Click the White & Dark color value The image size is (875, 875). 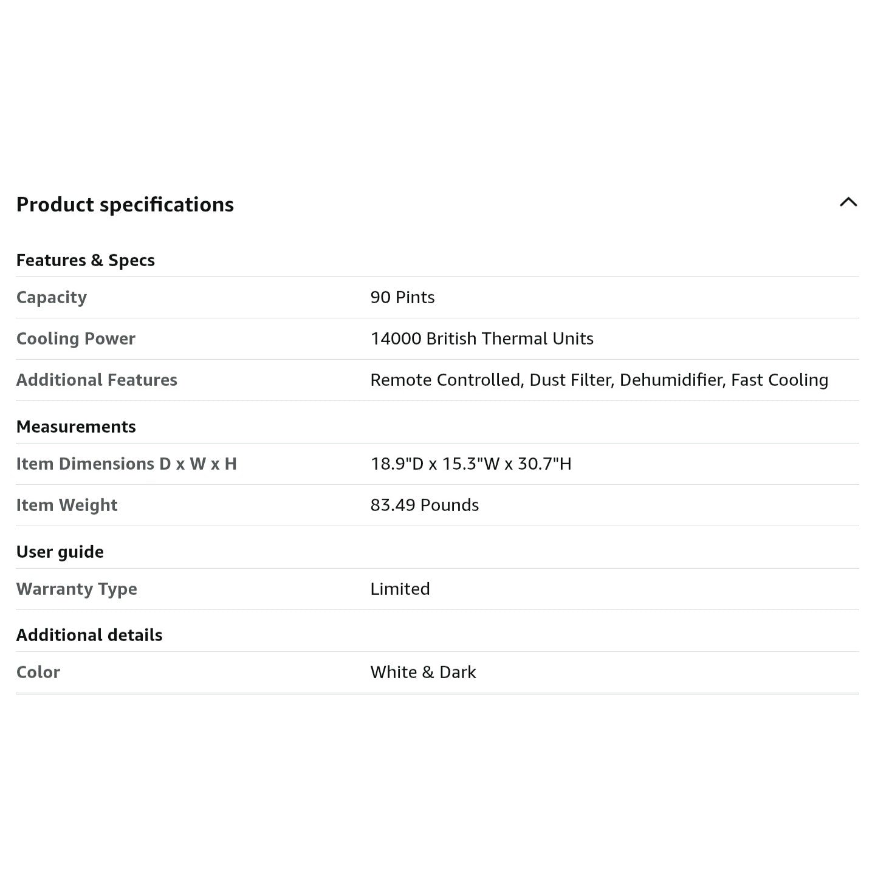[x=423, y=672]
